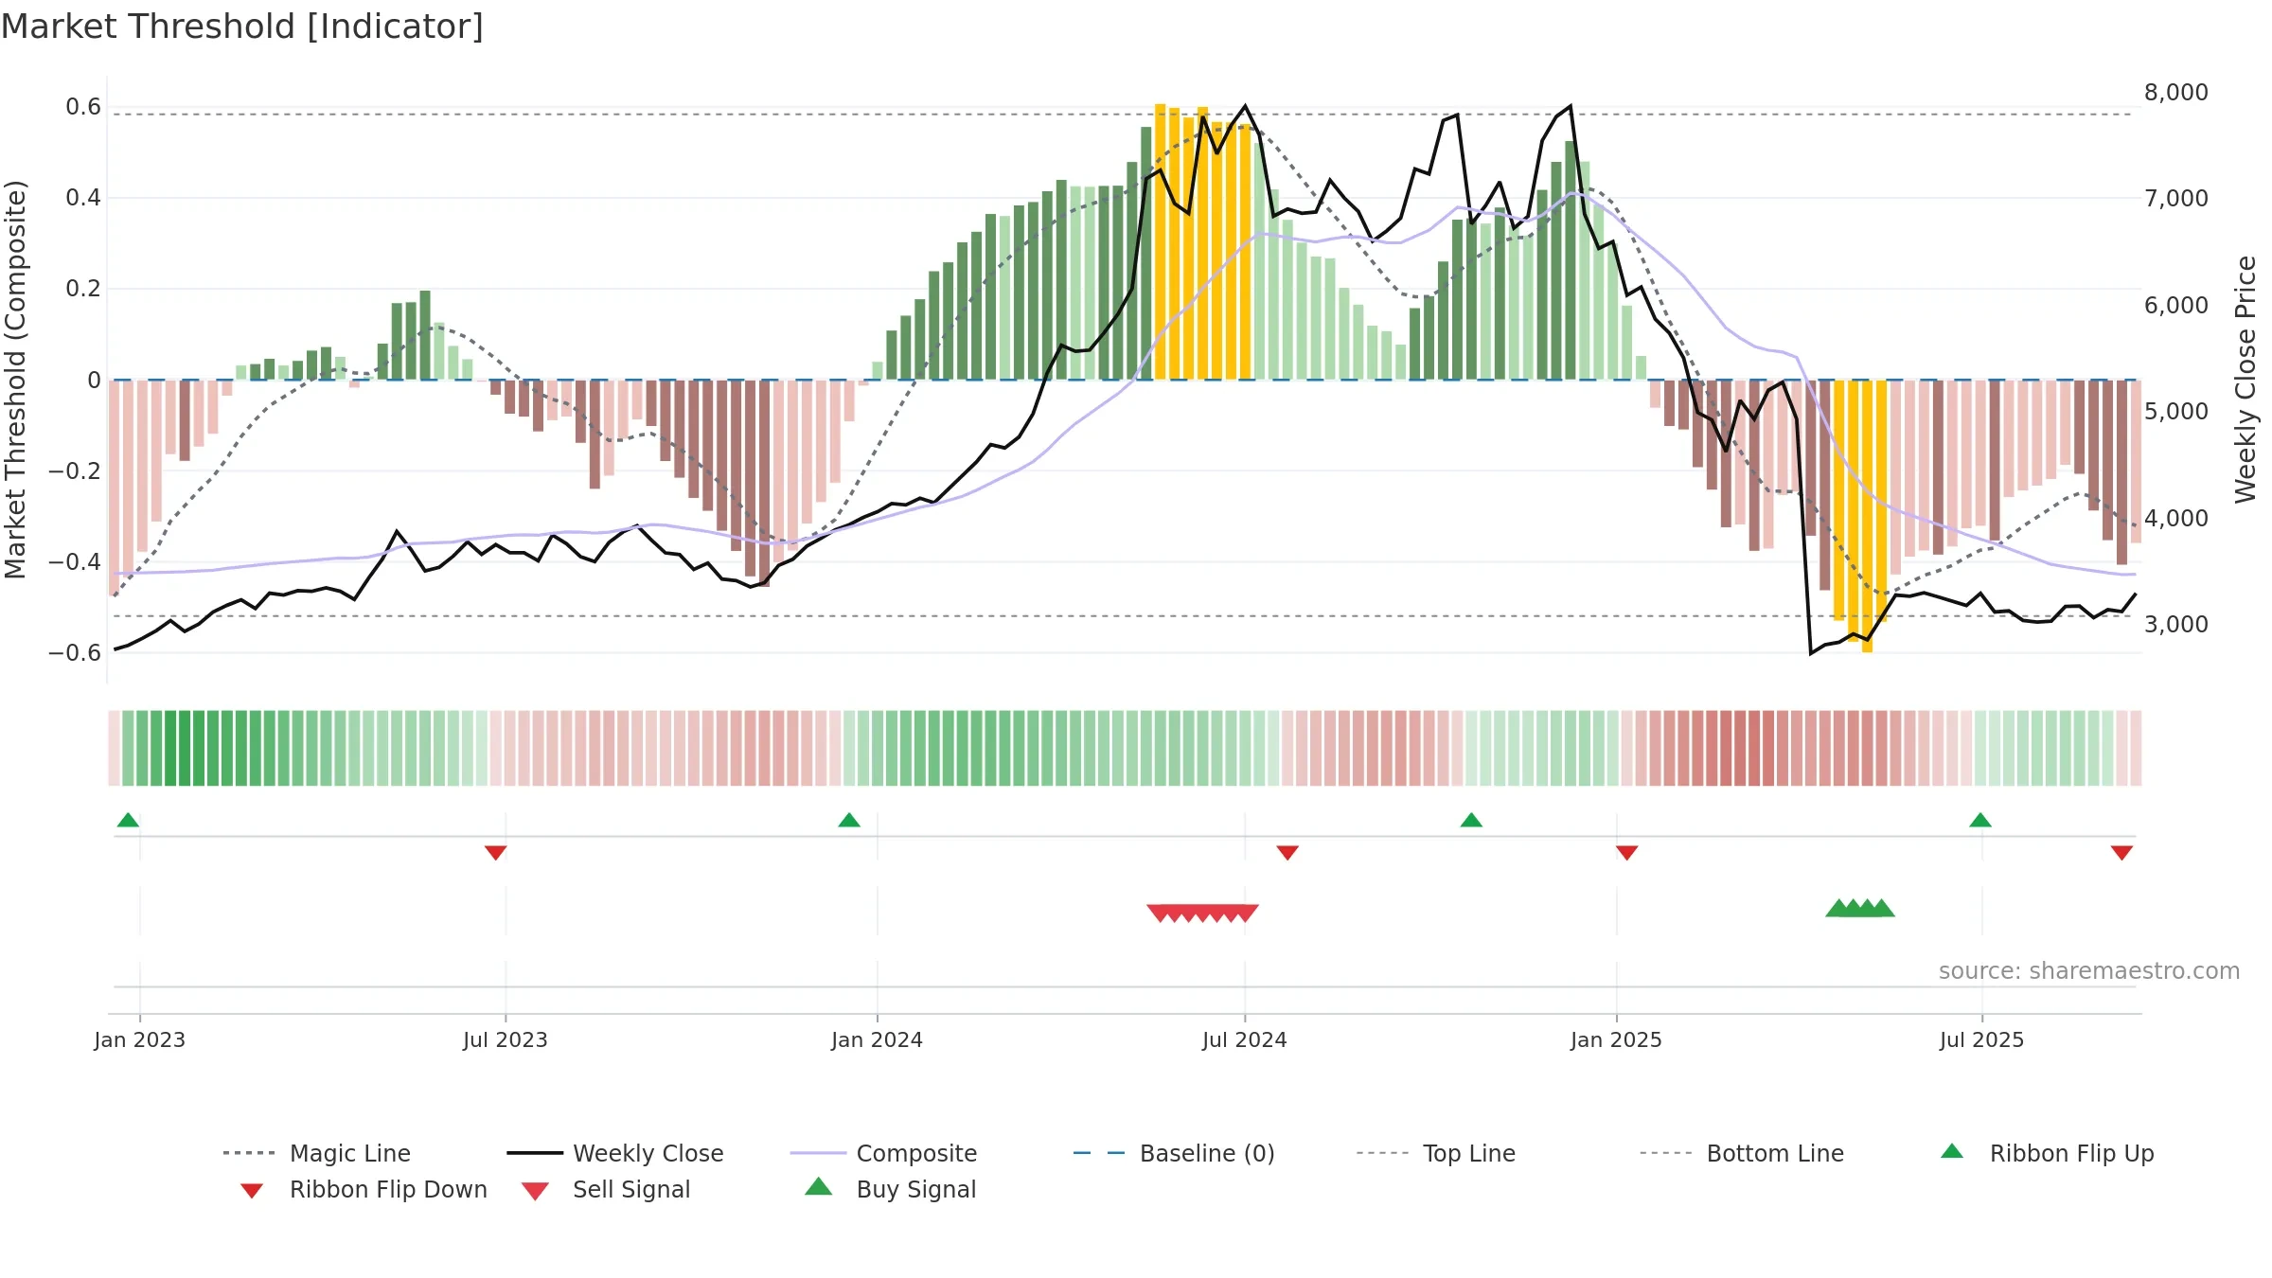Click the last Ribbon Flip Down marker

pyautogui.click(x=2121, y=853)
